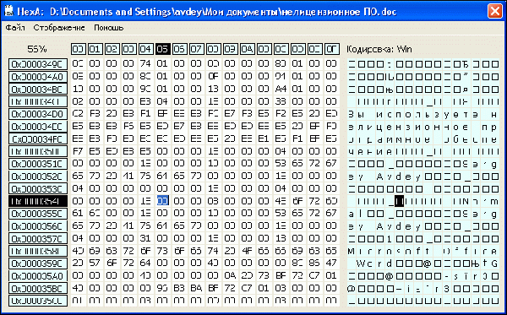Click letter W in text pane row 0x00003590

pyautogui.click(x=361, y=263)
